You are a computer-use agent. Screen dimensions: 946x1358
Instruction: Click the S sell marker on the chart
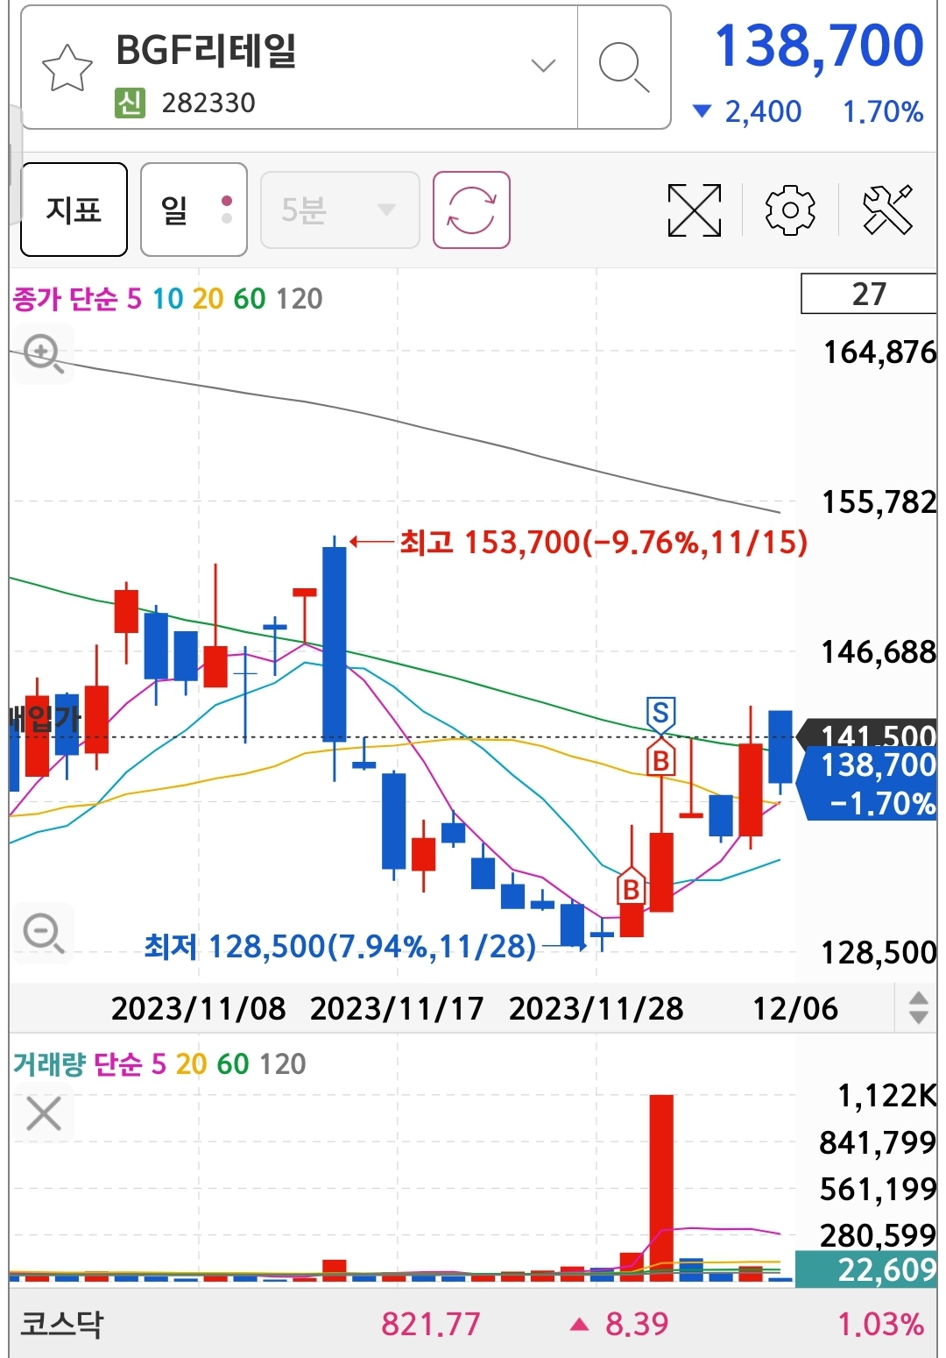point(661,715)
